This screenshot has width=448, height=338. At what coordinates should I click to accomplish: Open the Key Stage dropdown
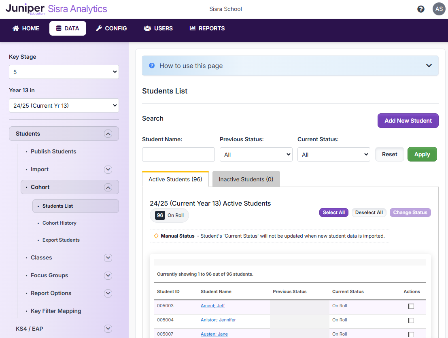pos(64,72)
